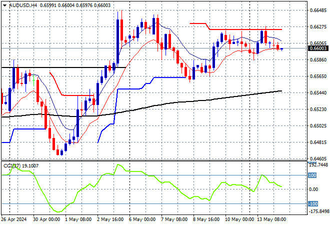Click the 0.66485 price axis label
The width and height of the screenshot is (330, 225).
click(x=318, y=10)
